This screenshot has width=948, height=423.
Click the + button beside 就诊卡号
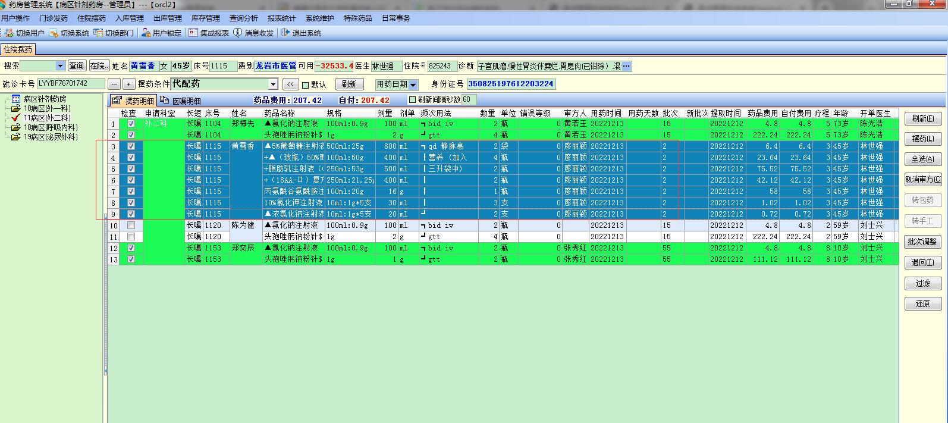click(x=128, y=84)
